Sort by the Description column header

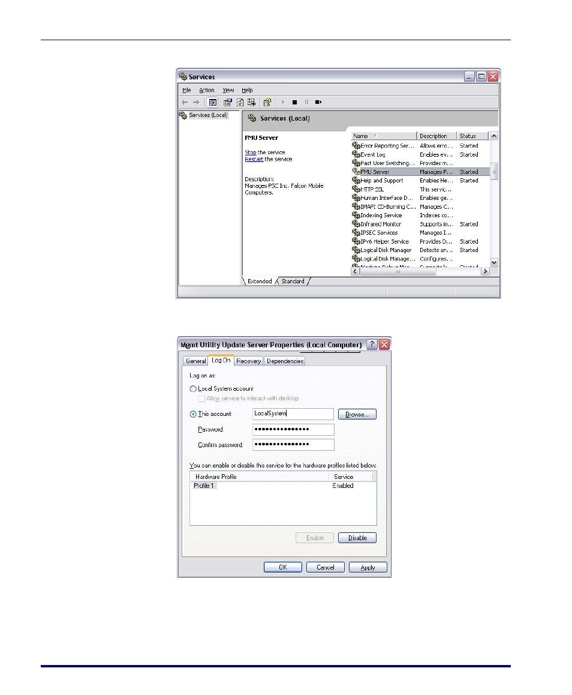point(436,136)
